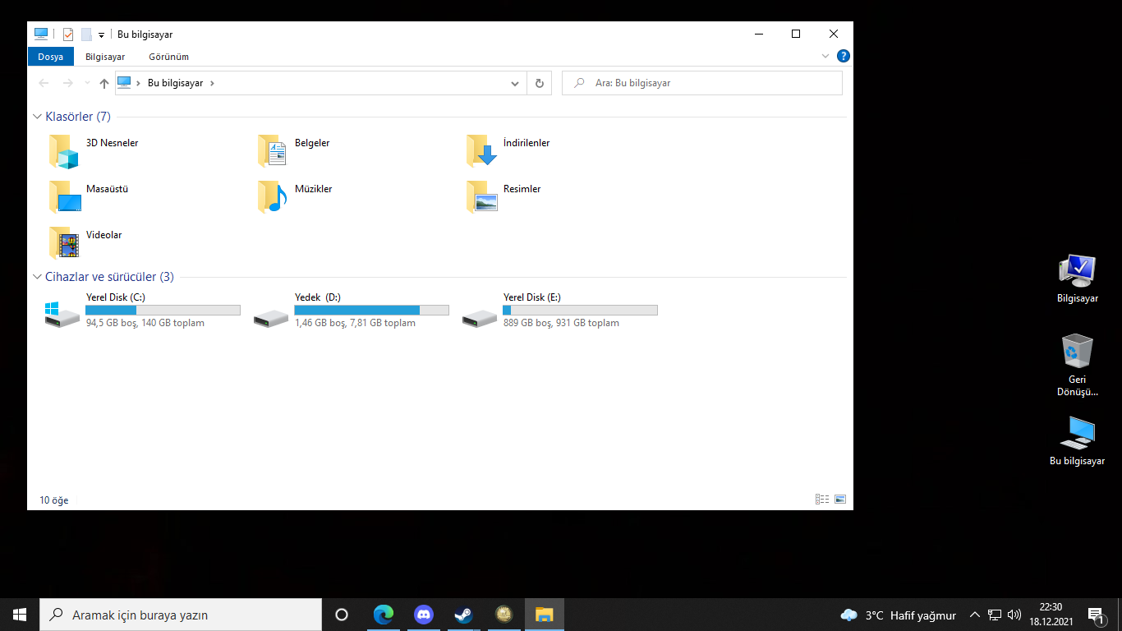Open the Belgeler folder icon
The height and width of the screenshot is (631, 1122).
[272, 151]
